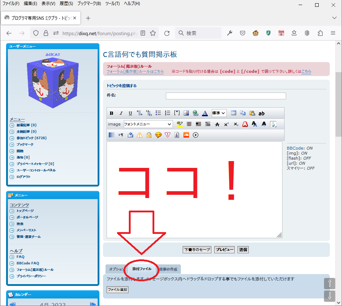Insert a bulleted list
This screenshot has height=306, width=342.
[x=158, y=113]
